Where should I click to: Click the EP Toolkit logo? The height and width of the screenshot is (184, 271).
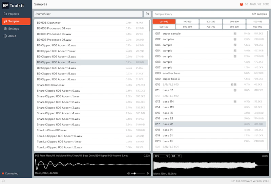[13, 5]
